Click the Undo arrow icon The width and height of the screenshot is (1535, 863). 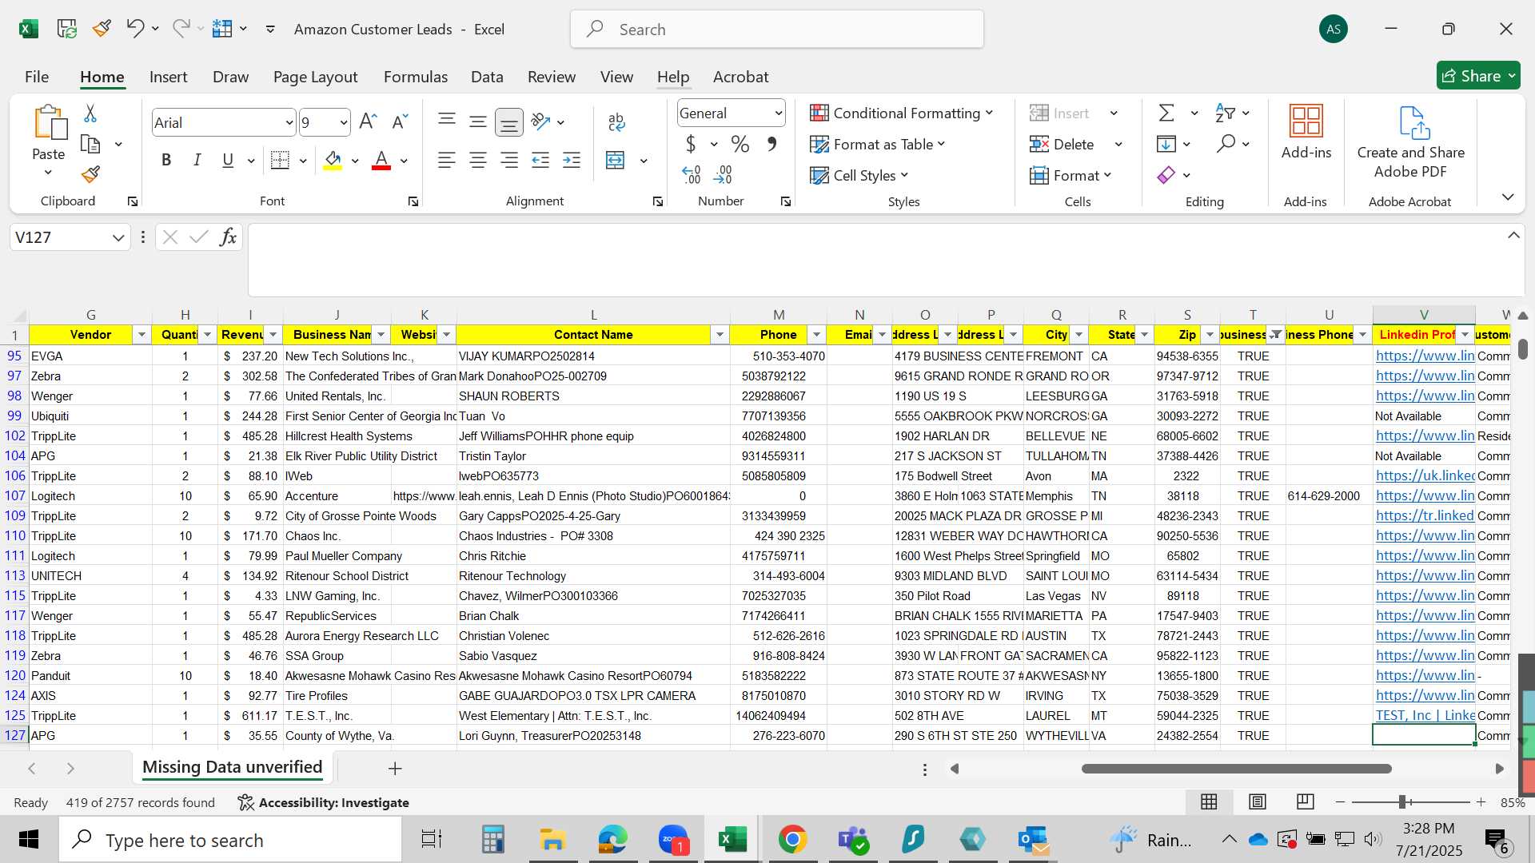point(134,29)
